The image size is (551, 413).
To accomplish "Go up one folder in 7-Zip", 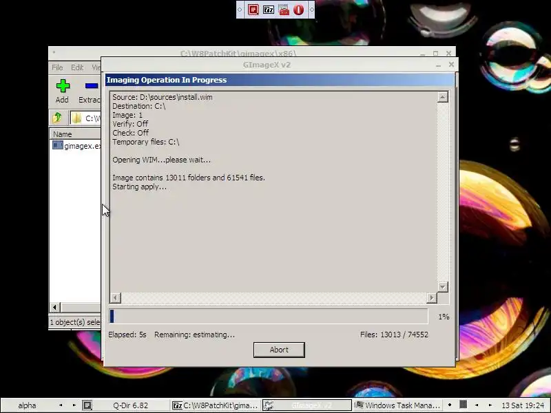I will pyautogui.click(x=57, y=117).
